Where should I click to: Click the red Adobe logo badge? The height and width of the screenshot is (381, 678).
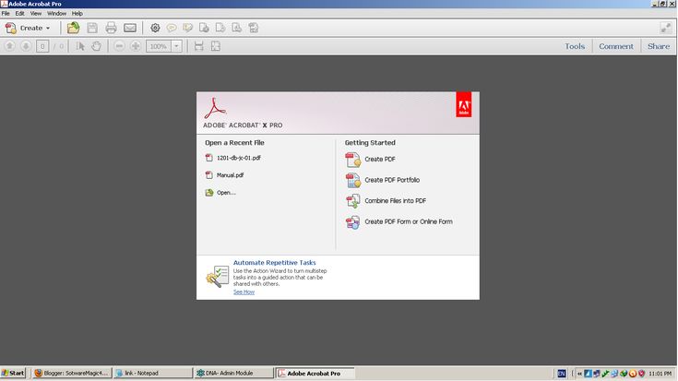point(463,104)
